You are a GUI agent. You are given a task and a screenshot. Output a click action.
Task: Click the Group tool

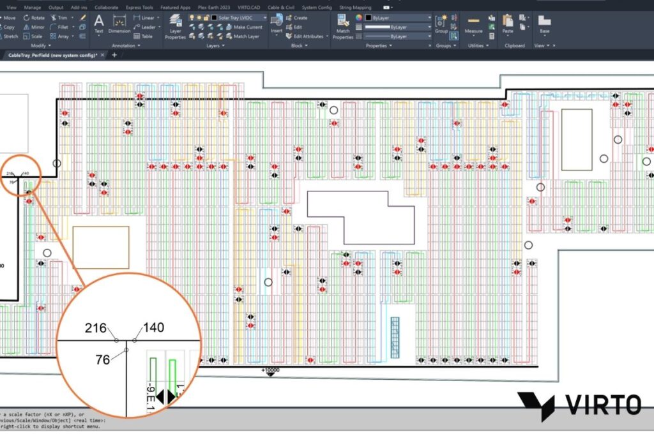[x=441, y=24]
